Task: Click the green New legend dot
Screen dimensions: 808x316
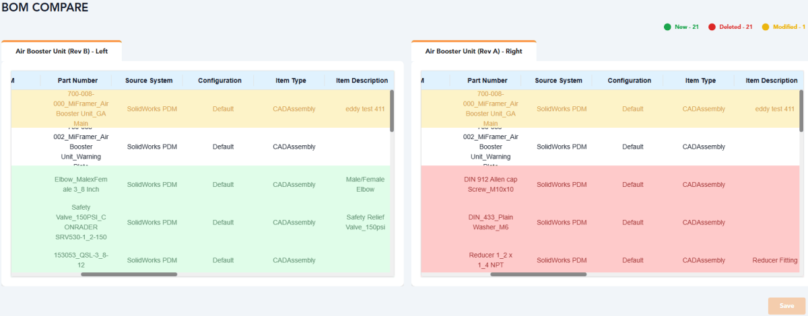Action: point(667,27)
